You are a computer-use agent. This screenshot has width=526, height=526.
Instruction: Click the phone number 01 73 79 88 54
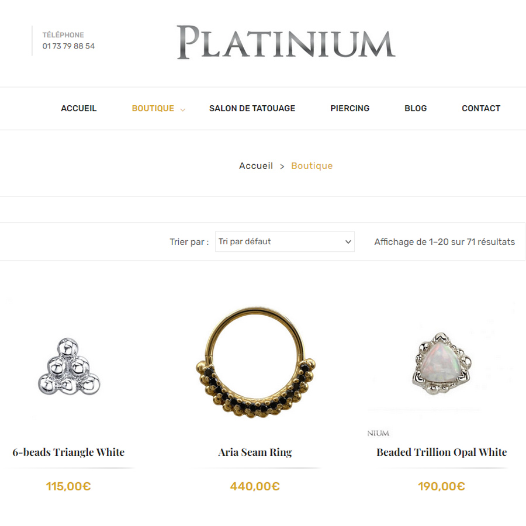68,46
